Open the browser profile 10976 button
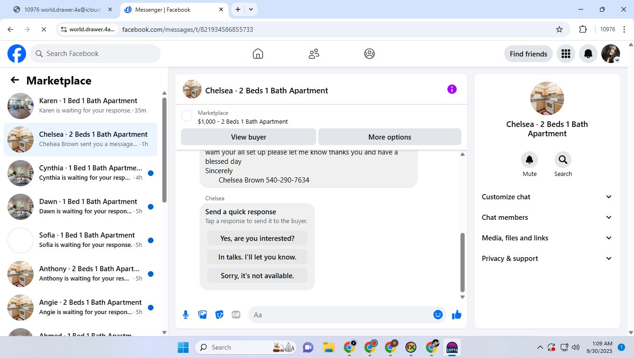Viewport: 634px width, 358px height. [607, 29]
